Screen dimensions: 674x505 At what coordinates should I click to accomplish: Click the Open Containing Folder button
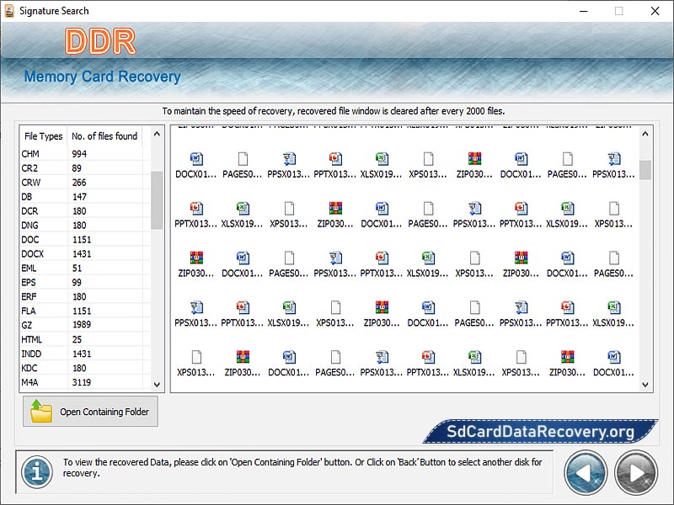(x=90, y=412)
